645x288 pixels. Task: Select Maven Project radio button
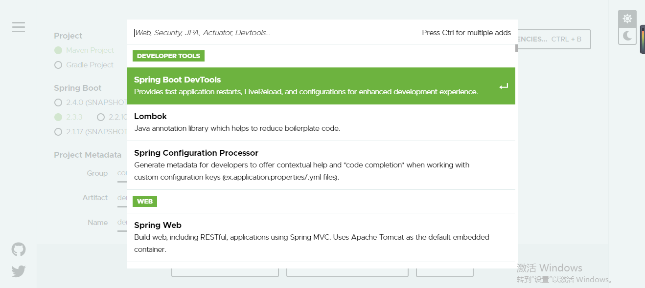pos(58,50)
